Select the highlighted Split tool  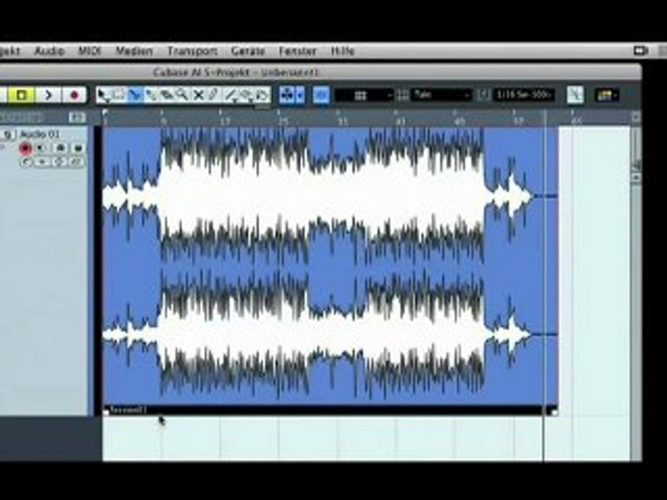click(x=135, y=95)
